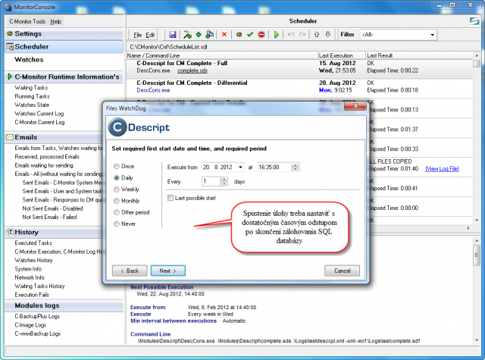Open the C-Monitor Tools menu
Image resolution: width=485 pixels, height=360 pixels.
pyautogui.click(x=27, y=21)
